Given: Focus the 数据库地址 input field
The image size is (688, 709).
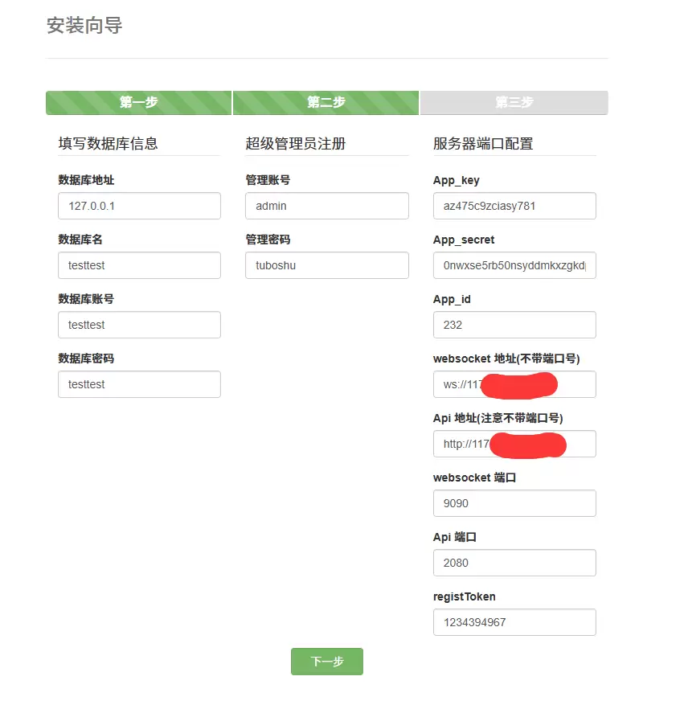Looking at the screenshot, I should (x=139, y=206).
